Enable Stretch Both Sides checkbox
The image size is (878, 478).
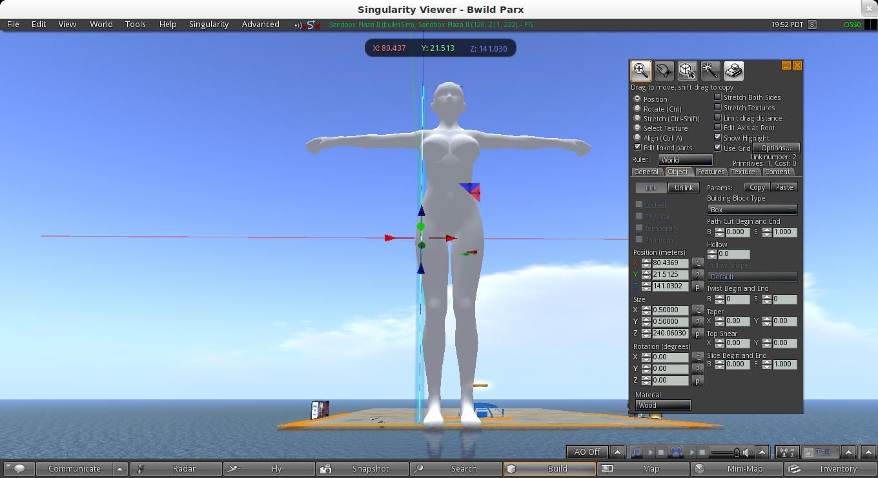[718, 97]
